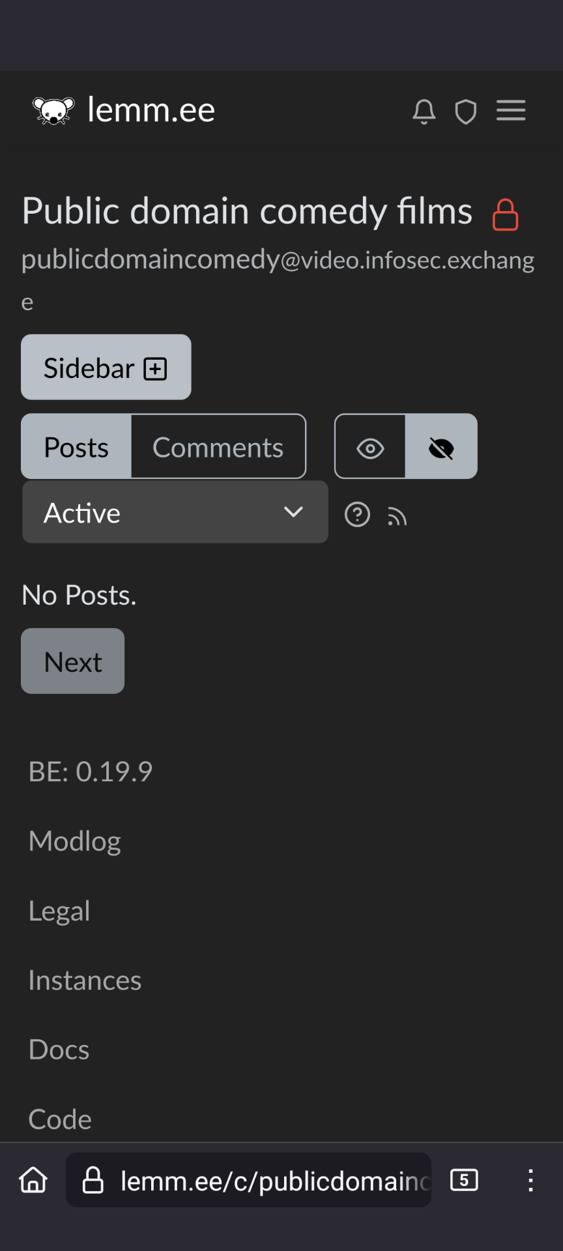Open the browser three-dot menu
Image resolution: width=563 pixels, height=1251 pixels.
tap(530, 1180)
